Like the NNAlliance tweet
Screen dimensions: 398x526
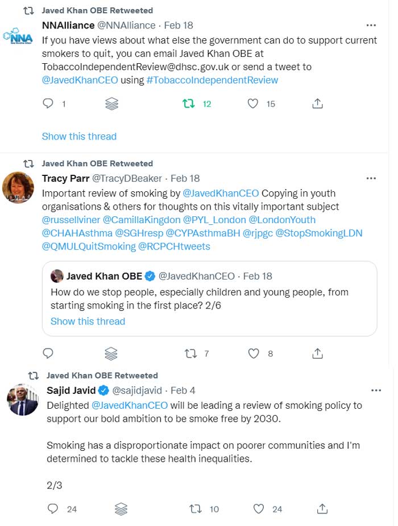(x=253, y=104)
